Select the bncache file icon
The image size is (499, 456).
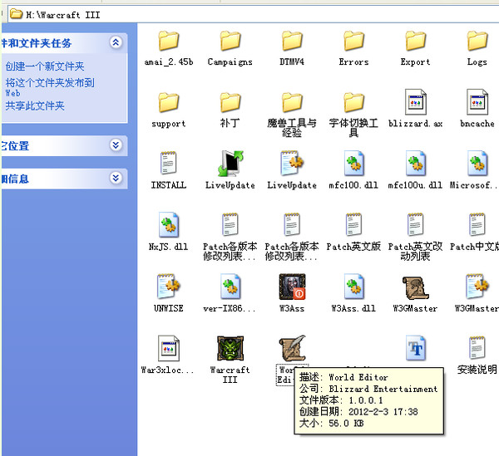pyautogui.click(x=477, y=102)
